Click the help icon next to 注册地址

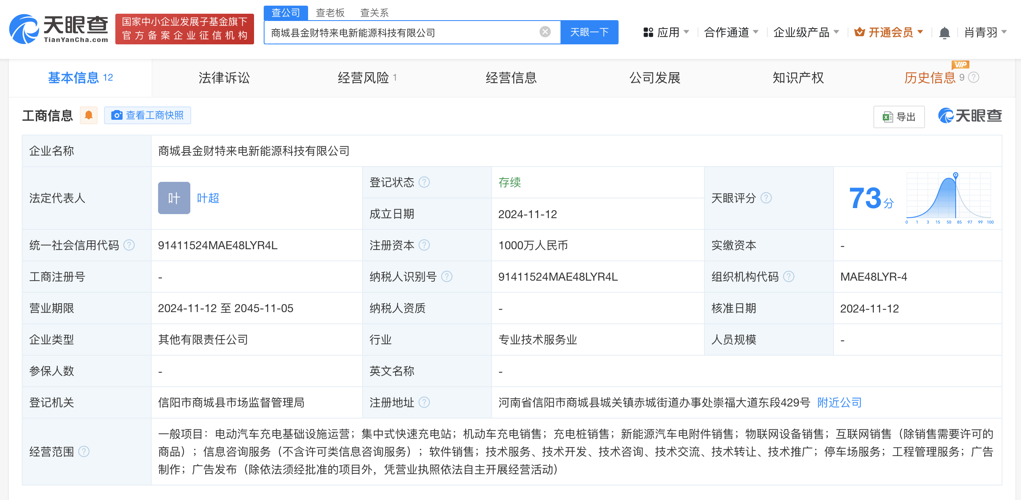425,402
